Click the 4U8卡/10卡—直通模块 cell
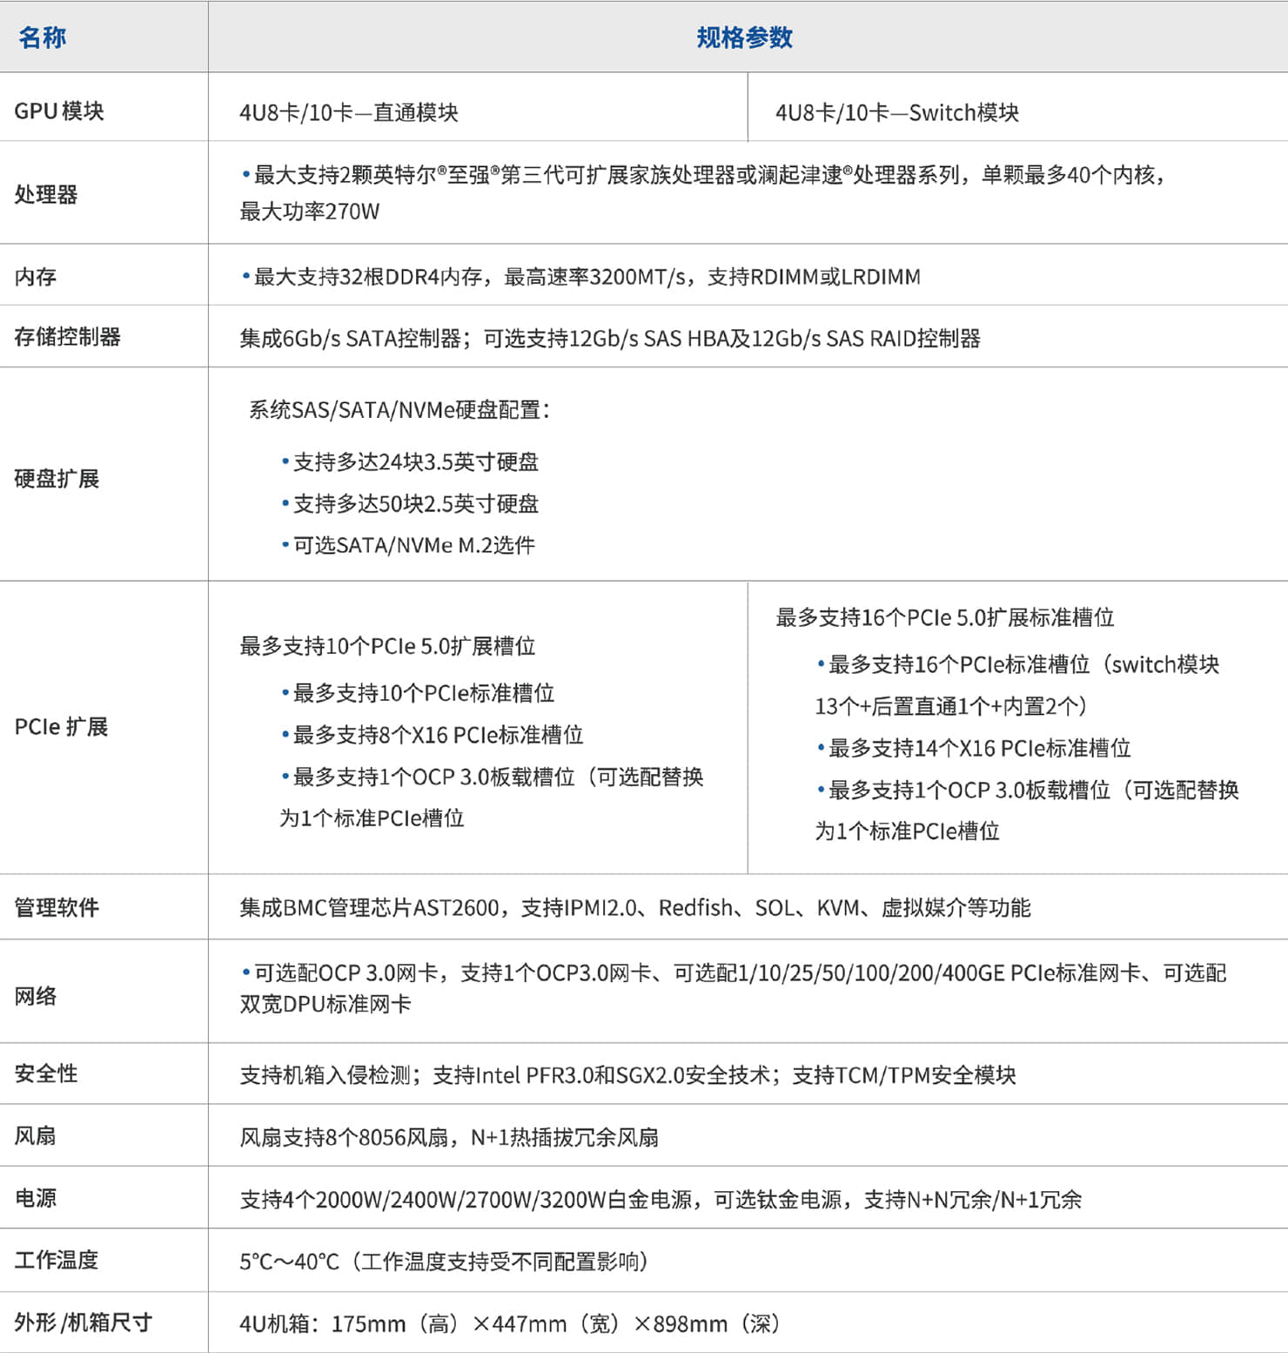1288x1353 pixels. [349, 113]
